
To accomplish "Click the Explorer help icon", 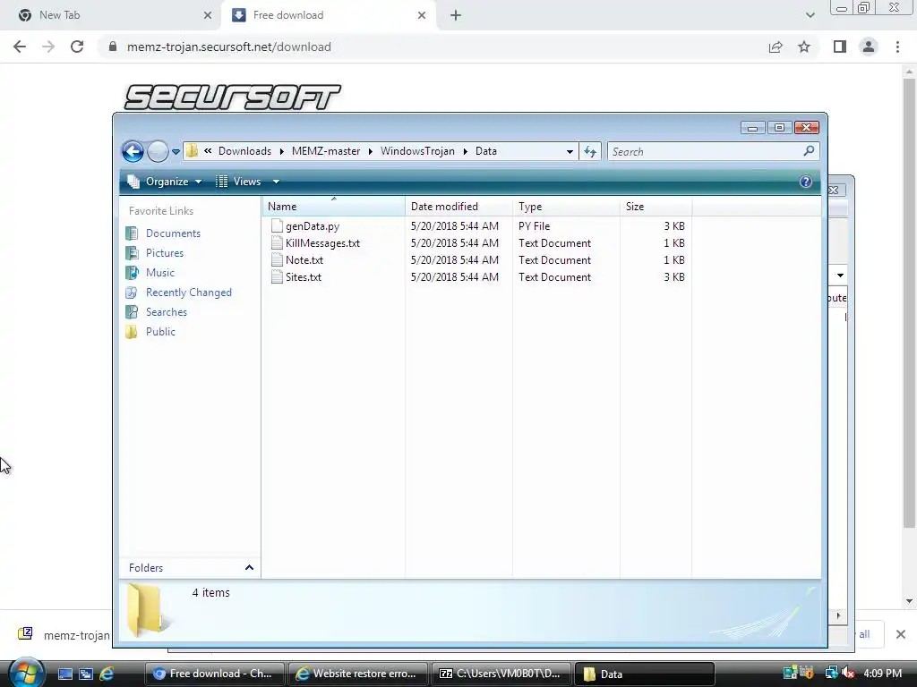I will click(x=806, y=182).
